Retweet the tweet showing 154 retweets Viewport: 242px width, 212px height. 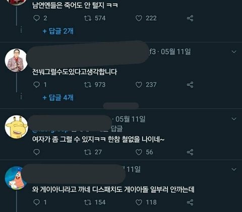(x=88, y=202)
